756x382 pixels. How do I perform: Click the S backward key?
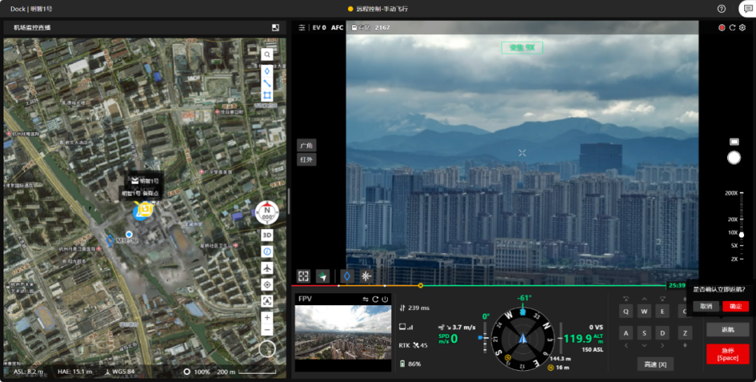tap(644, 333)
